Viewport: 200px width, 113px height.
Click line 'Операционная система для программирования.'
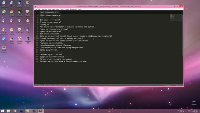[x=62, y=48]
